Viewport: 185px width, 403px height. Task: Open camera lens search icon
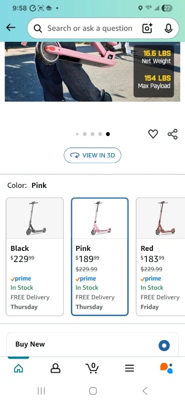(x=147, y=28)
